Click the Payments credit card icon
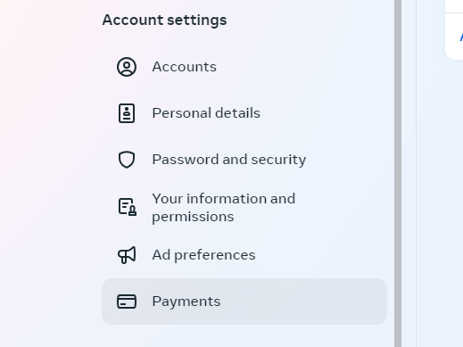Image resolution: width=463 pixels, height=347 pixels. pos(127,302)
